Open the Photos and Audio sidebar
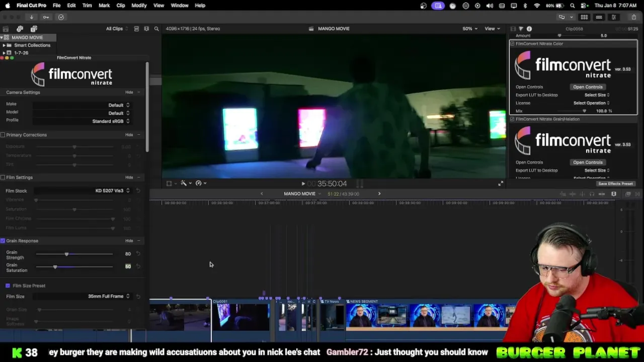Screen dimensions: 644x362 click(x=20, y=29)
